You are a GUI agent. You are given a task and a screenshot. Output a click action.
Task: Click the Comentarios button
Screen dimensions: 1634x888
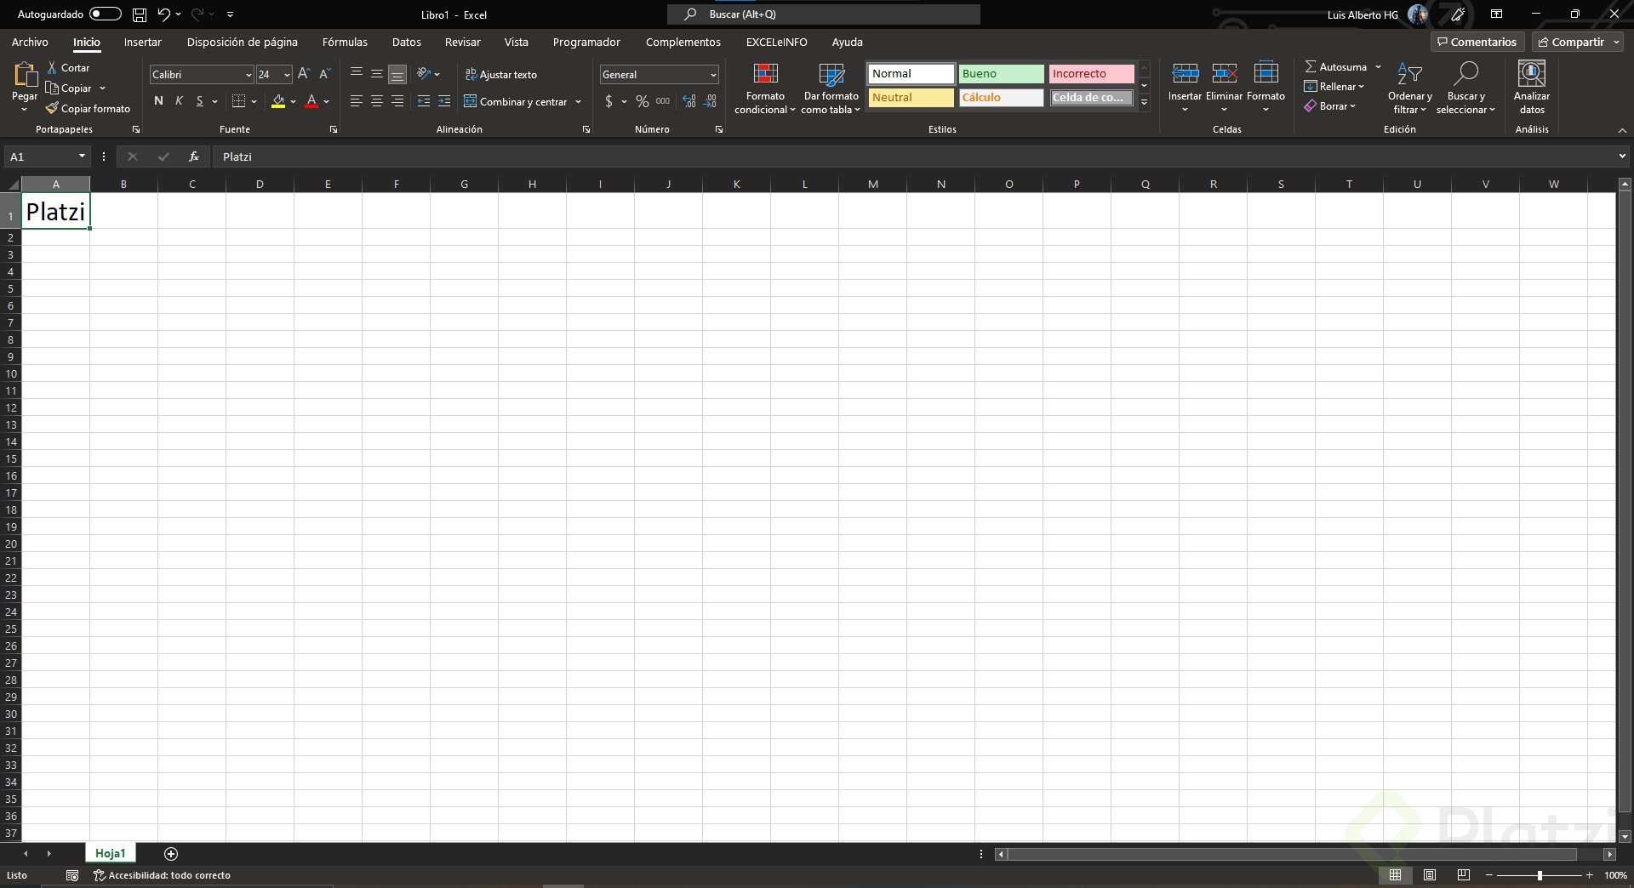1477,42
